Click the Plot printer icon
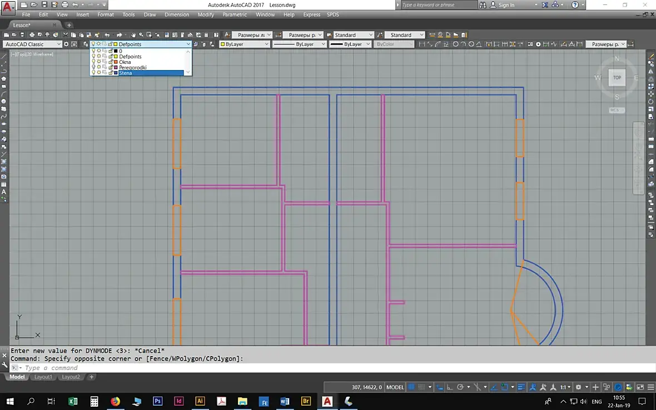The image size is (656, 410). pyautogui.click(x=32, y=34)
